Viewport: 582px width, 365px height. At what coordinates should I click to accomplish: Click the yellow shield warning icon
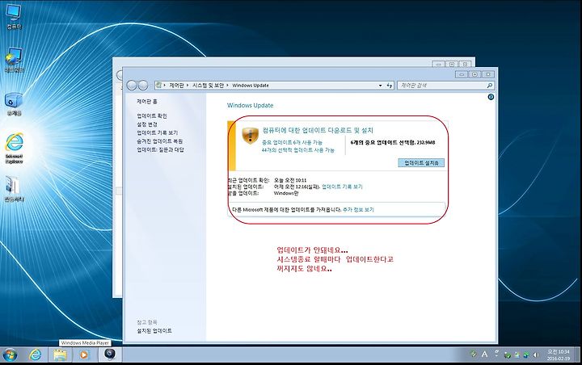(250, 136)
